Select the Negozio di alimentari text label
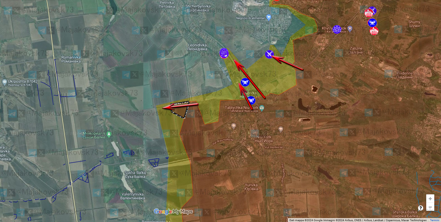 (x=251, y=18)
